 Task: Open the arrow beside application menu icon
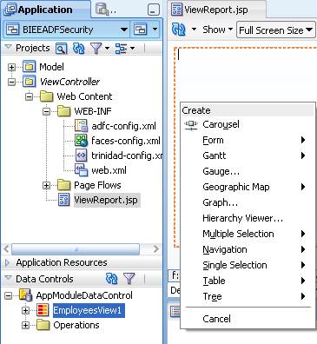pyautogui.click(x=155, y=30)
